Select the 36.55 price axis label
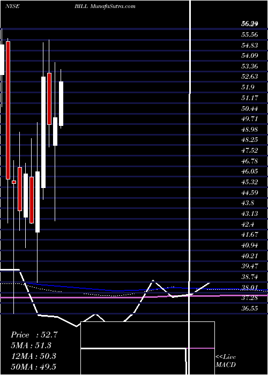The height and width of the screenshot is (375, 268). click(x=250, y=309)
